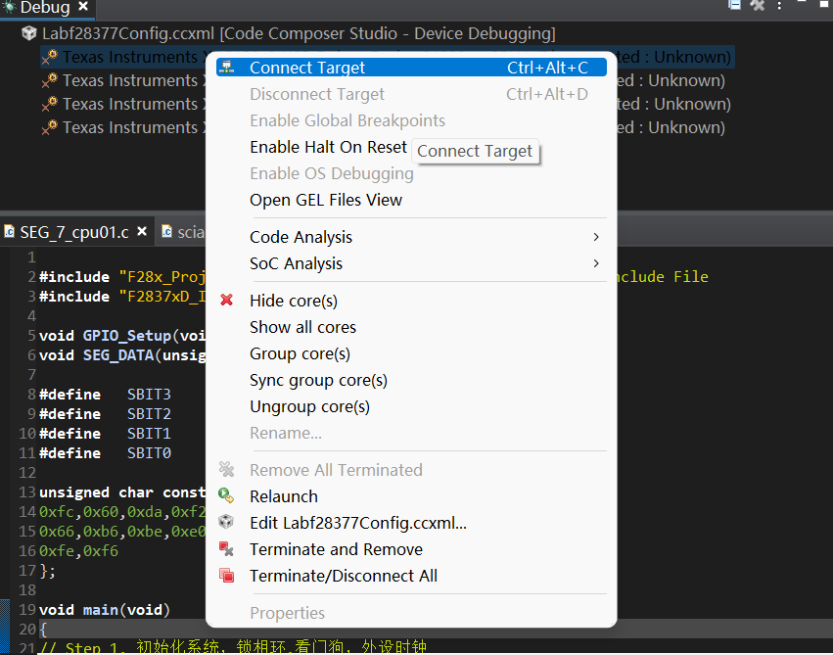Click the Terminate and Remove icon
This screenshot has width=833, height=655.
coord(227,549)
